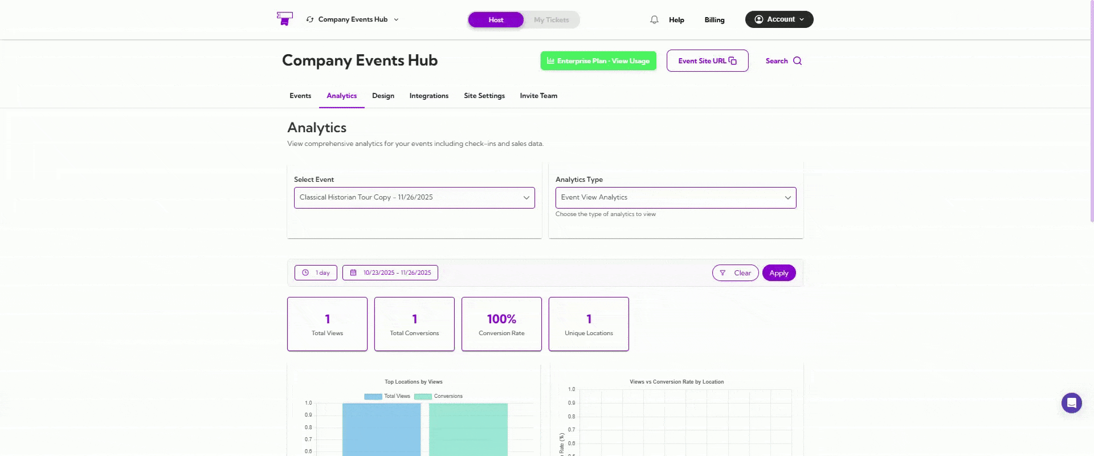The image size is (1094, 456).
Task: Click the Account user avatar icon
Action: [759, 19]
